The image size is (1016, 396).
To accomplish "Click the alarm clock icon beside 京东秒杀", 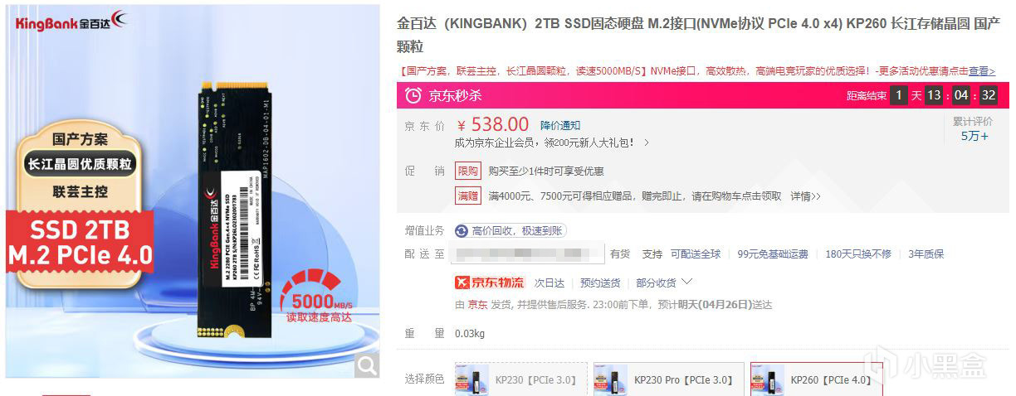I will (x=413, y=95).
